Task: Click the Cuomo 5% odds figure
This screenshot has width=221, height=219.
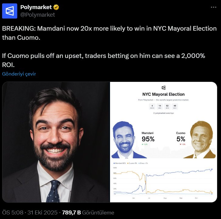Action: coord(181,139)
